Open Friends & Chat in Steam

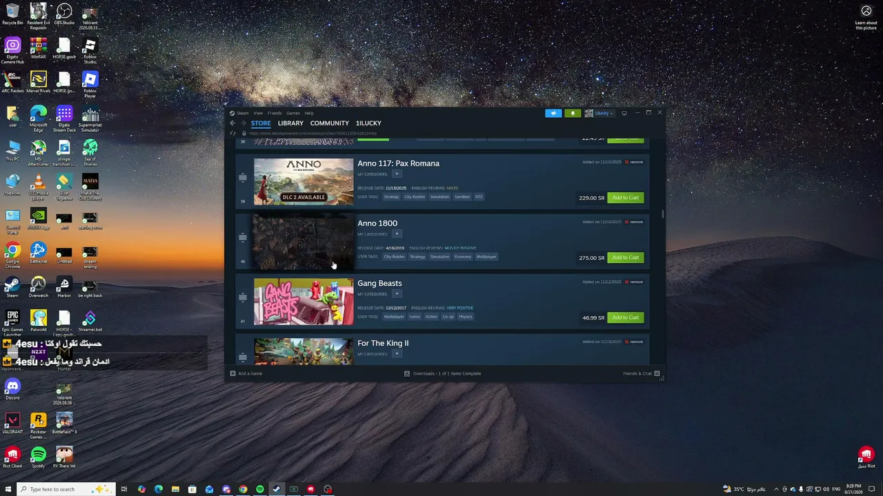click(x=642, y=373)
